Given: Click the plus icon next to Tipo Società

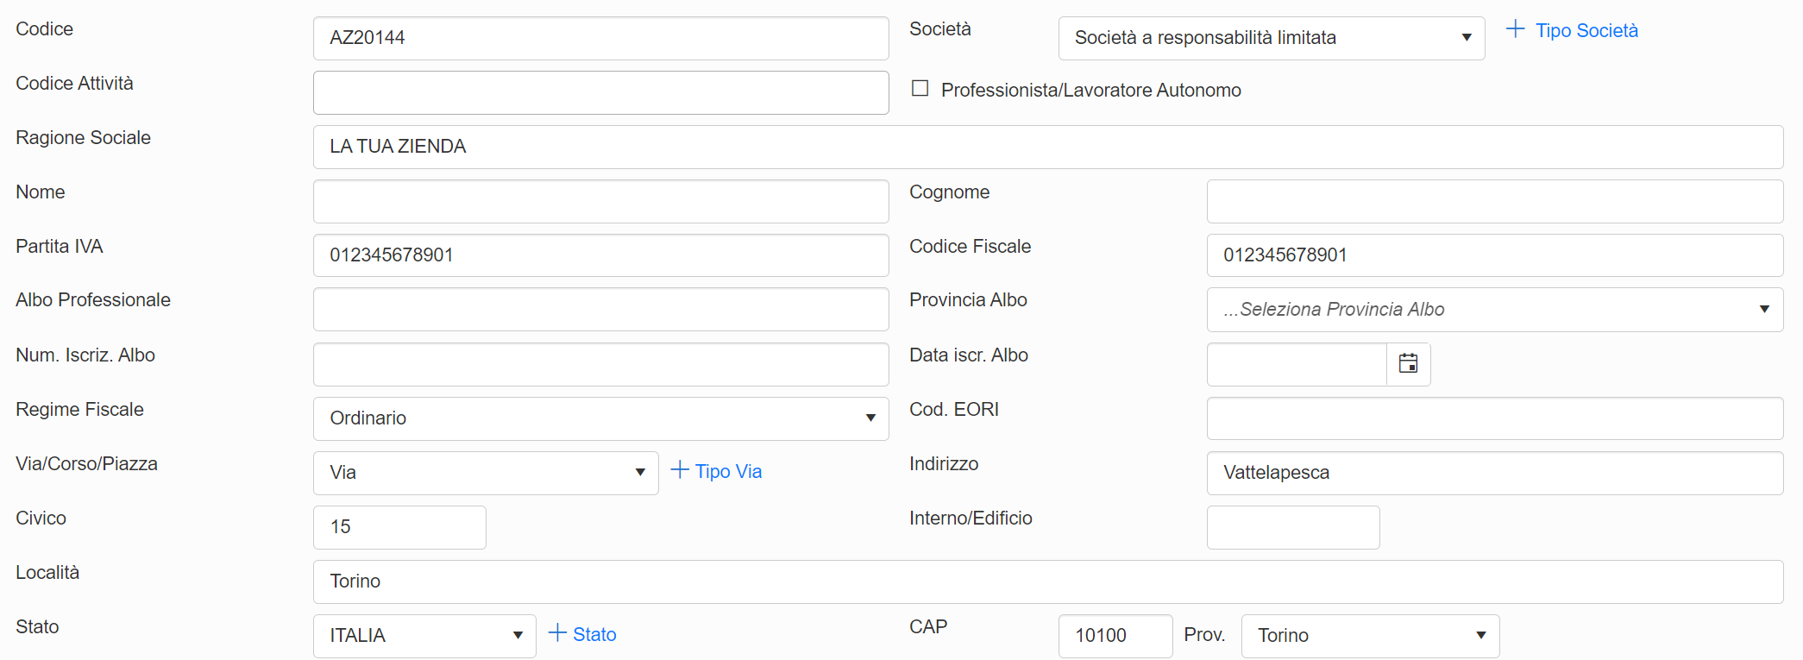Looking at the screenshot, I should point(1514,28).
